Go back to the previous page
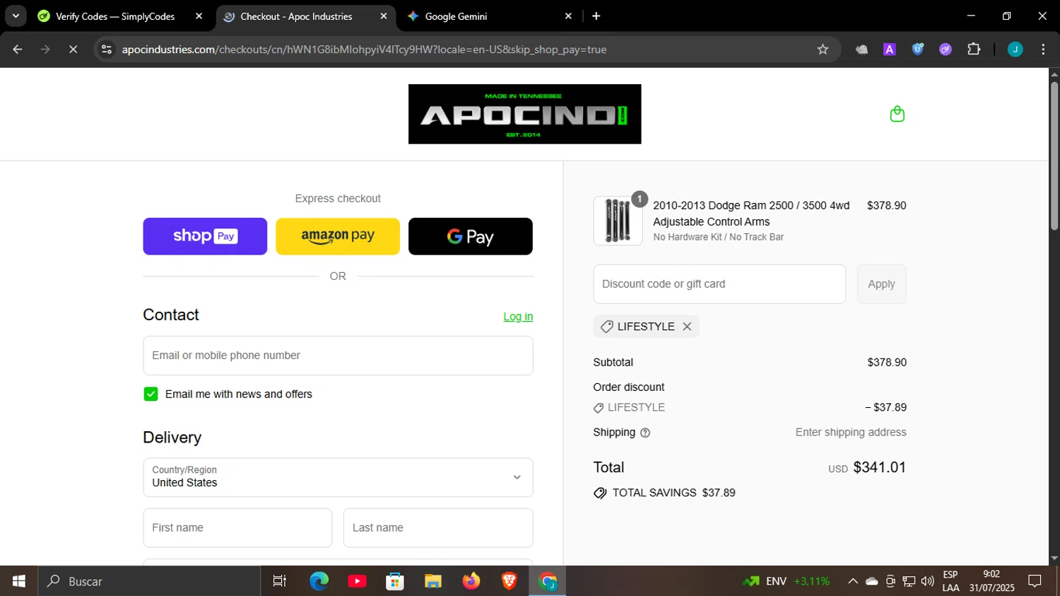 [x=18, y=49]
